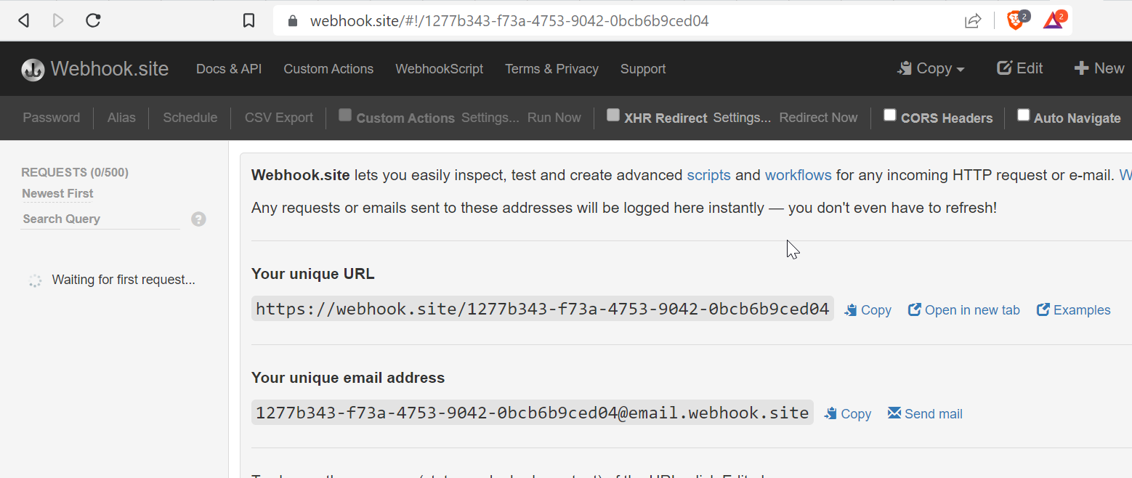This screenshot has height=478, width=1132.
Task: Copy the unique webhook URL
Action: 868,310
